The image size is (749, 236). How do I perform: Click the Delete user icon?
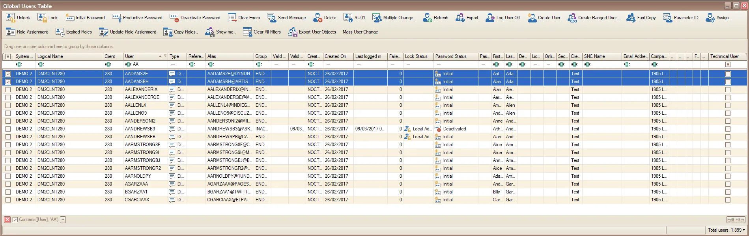(318, 17)
